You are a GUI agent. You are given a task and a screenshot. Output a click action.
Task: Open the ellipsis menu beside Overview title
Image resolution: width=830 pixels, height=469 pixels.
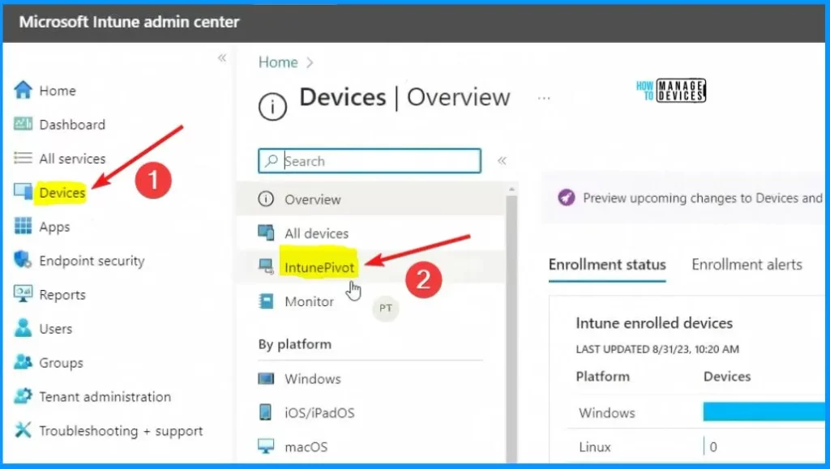tap(544, 98)
